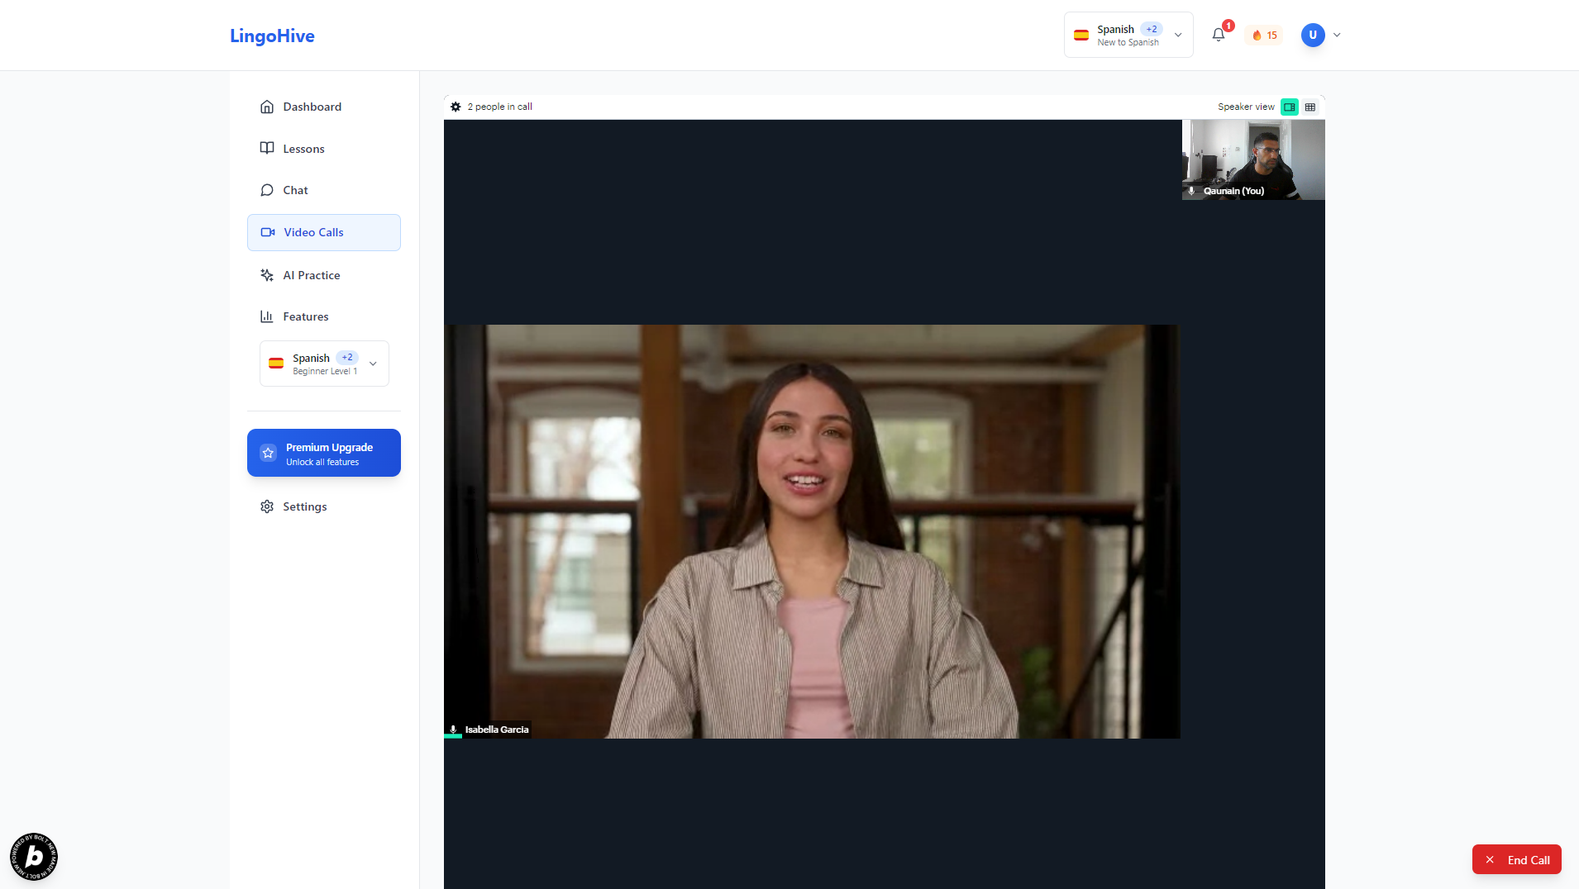Image resolution: width=1579 pixels, height=889 pixels.
Task: End the call with End Call button
Action: point(1517,859)
